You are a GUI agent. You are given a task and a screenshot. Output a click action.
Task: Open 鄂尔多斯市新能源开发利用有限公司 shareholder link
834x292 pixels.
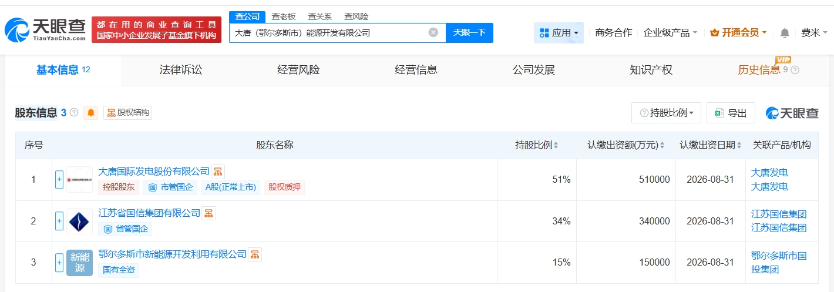(172, 254)
